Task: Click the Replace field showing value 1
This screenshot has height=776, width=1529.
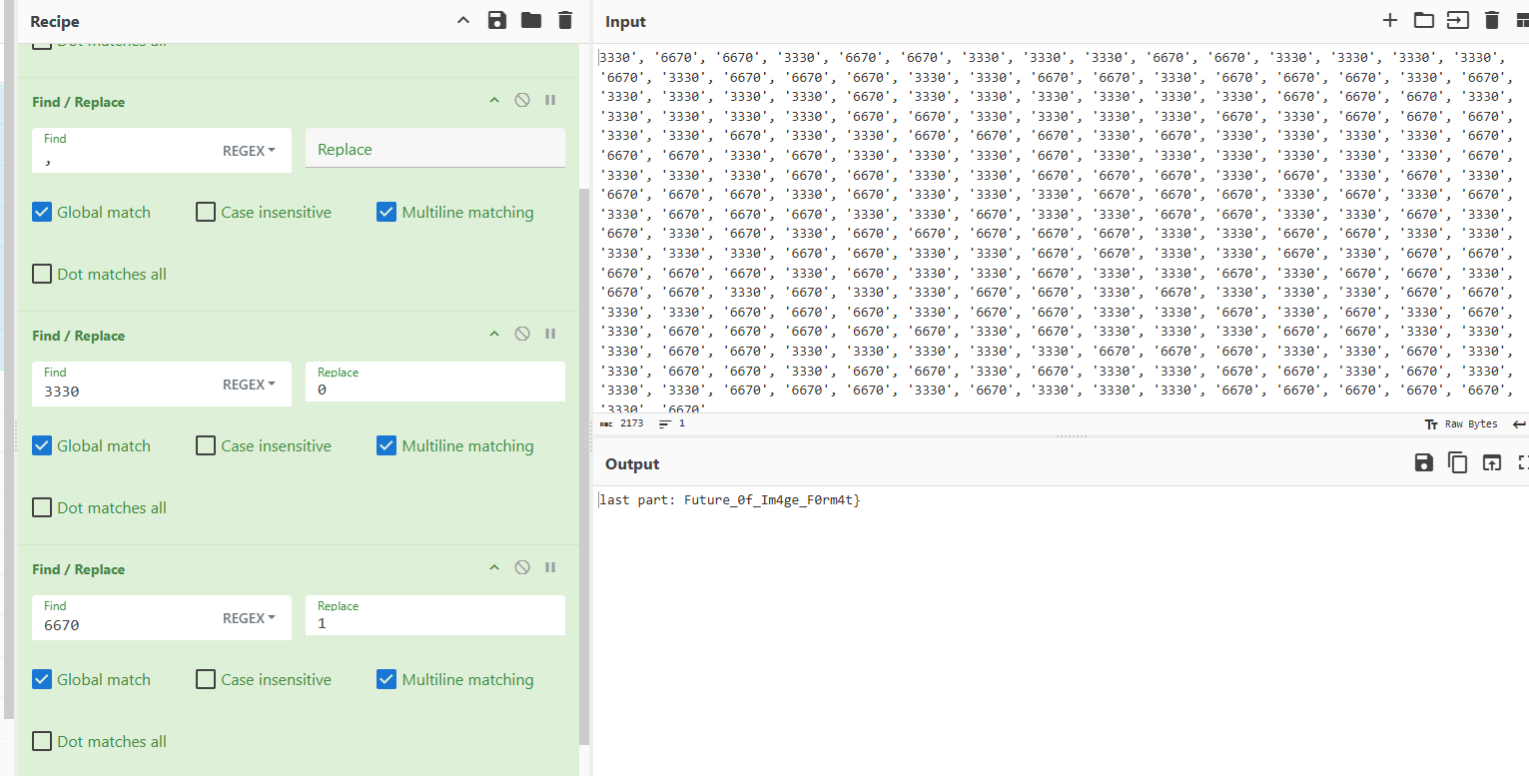Action: pyautogui.click(x=434, y=623)
